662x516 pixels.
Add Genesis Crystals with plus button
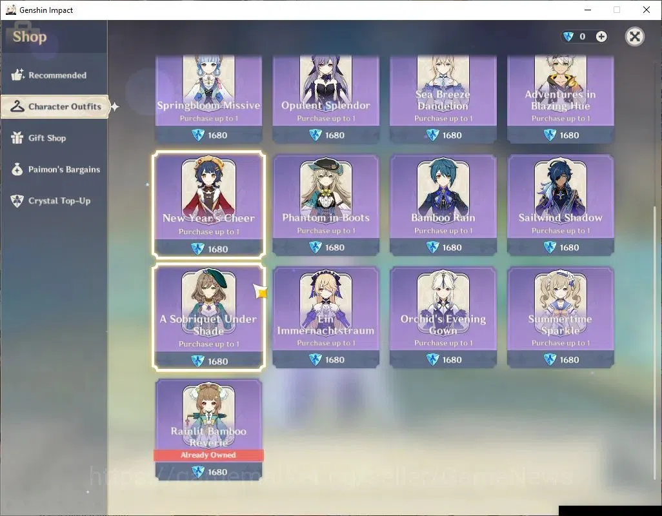(601, 37)
